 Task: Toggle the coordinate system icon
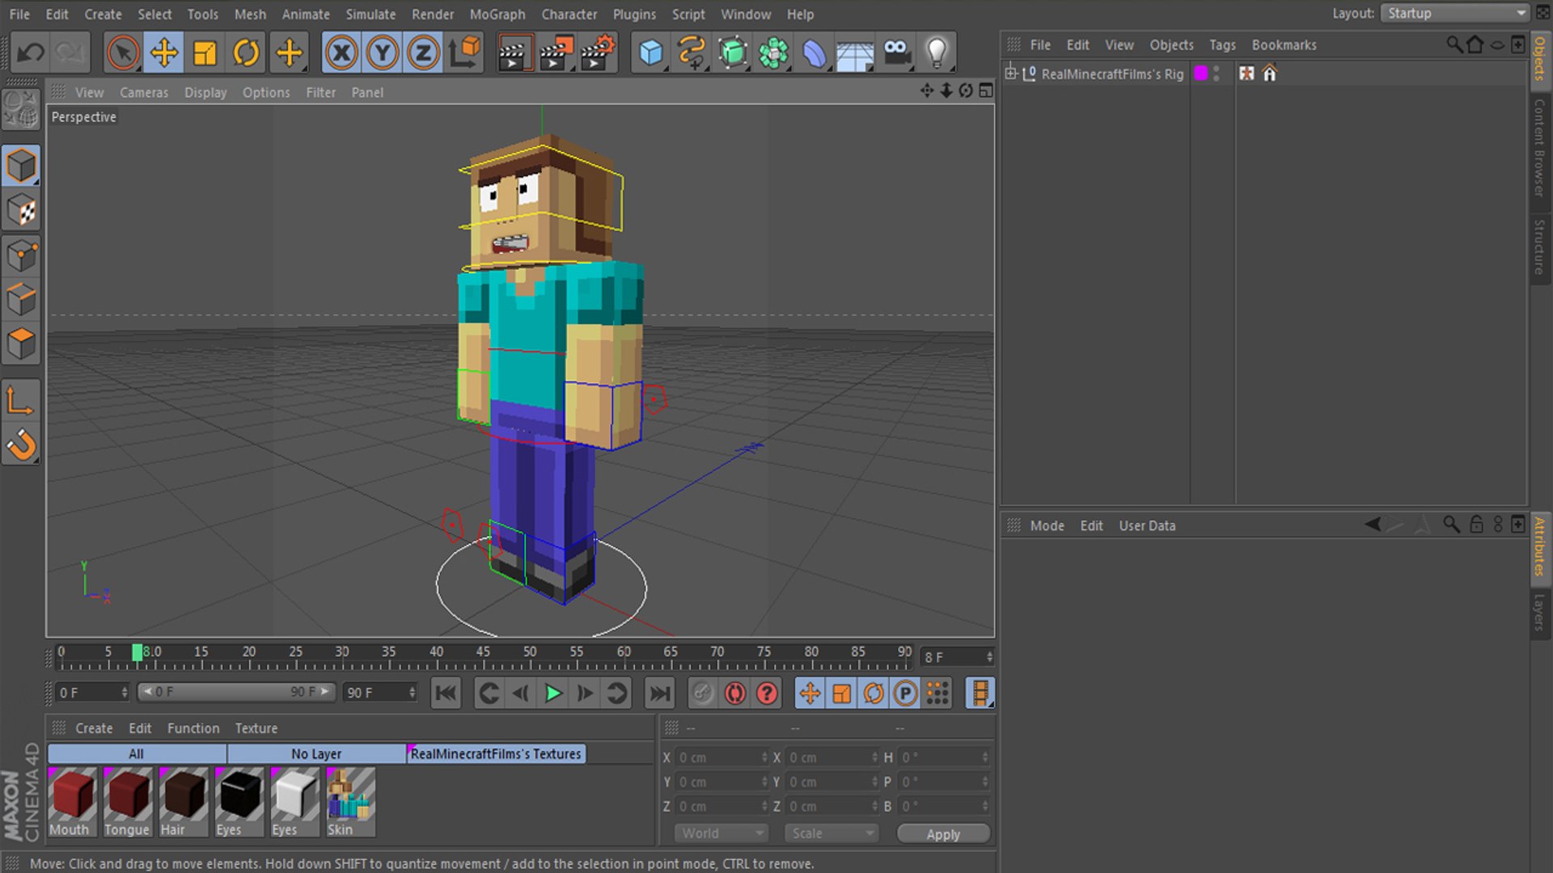pos(465,53)
